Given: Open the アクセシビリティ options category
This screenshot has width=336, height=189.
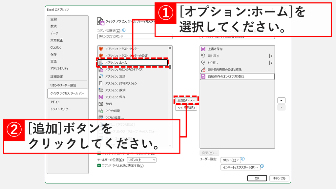Looking at the screenshot, I should (68, 69).
